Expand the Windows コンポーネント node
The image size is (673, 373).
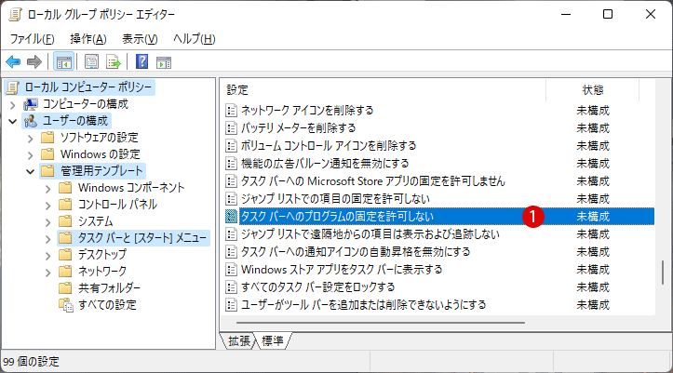point(48,189)
